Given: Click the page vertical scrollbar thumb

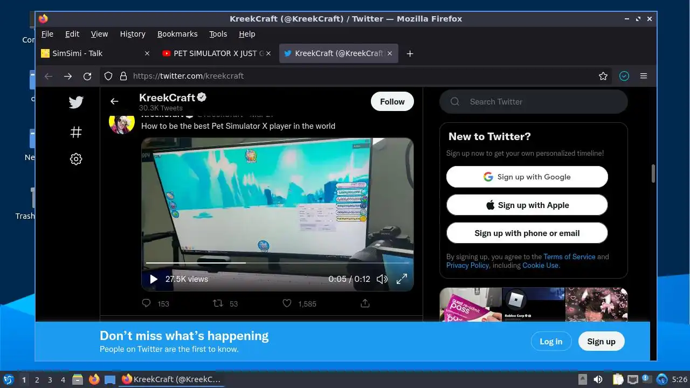Looking at the screenshot, I should [653, 174].
